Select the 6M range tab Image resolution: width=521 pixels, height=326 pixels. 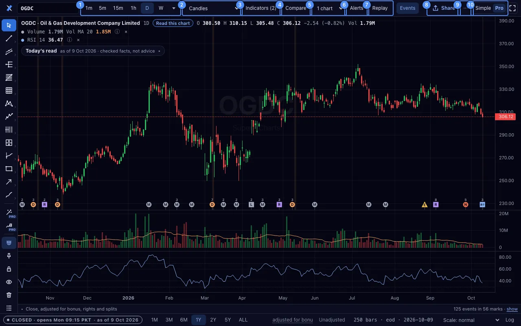click(x=184, y=320)
